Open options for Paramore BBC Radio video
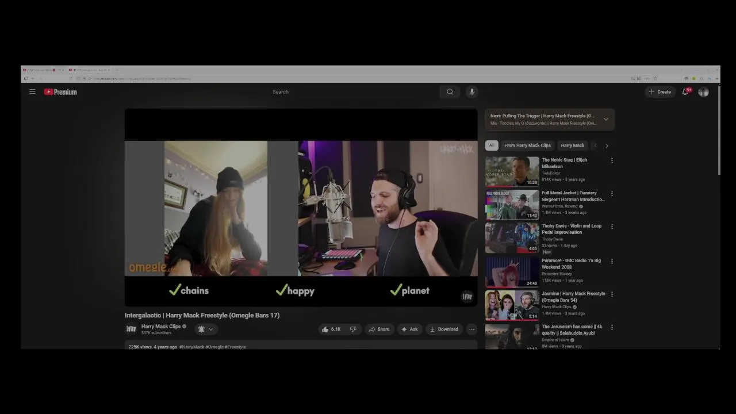This screenshot has width=736, height=414. (x=612, y=261)
